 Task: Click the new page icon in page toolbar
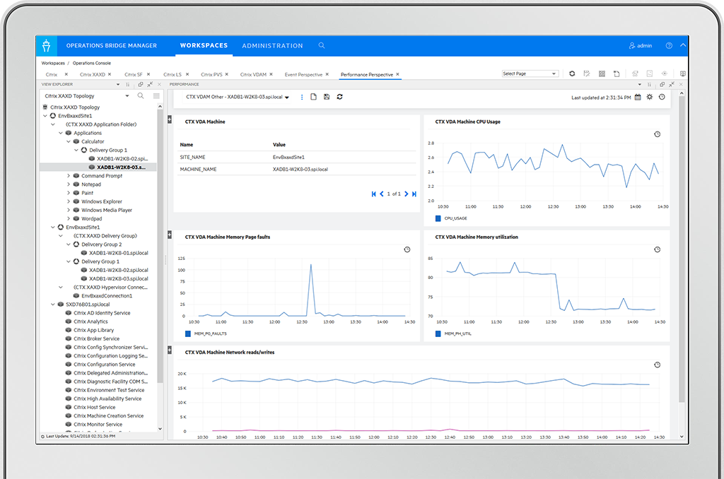617,74
